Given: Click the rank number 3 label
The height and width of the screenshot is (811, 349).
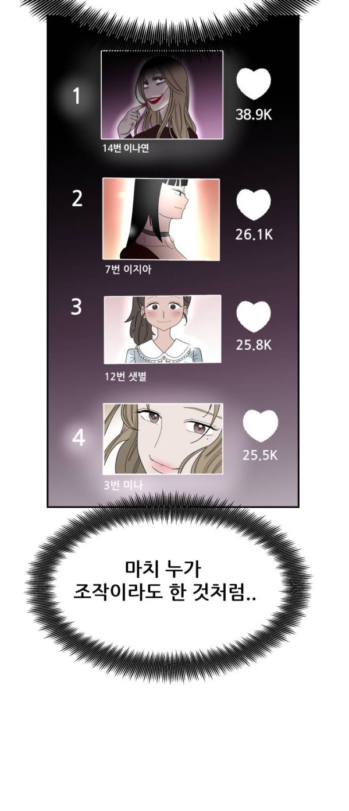Looking at the screenshot, I should (76, 307).
